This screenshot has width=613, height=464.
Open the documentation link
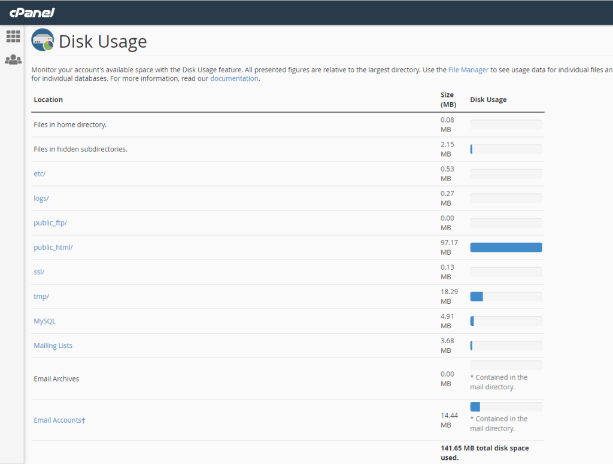[234, 78]
